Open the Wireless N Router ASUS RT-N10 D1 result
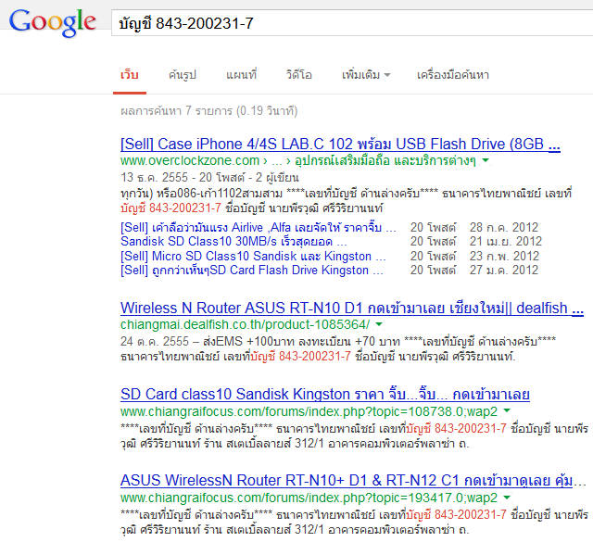The image size is (593, 542). (352, 308)
